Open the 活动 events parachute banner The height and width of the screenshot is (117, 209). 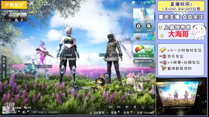click(x=144, y=51)
